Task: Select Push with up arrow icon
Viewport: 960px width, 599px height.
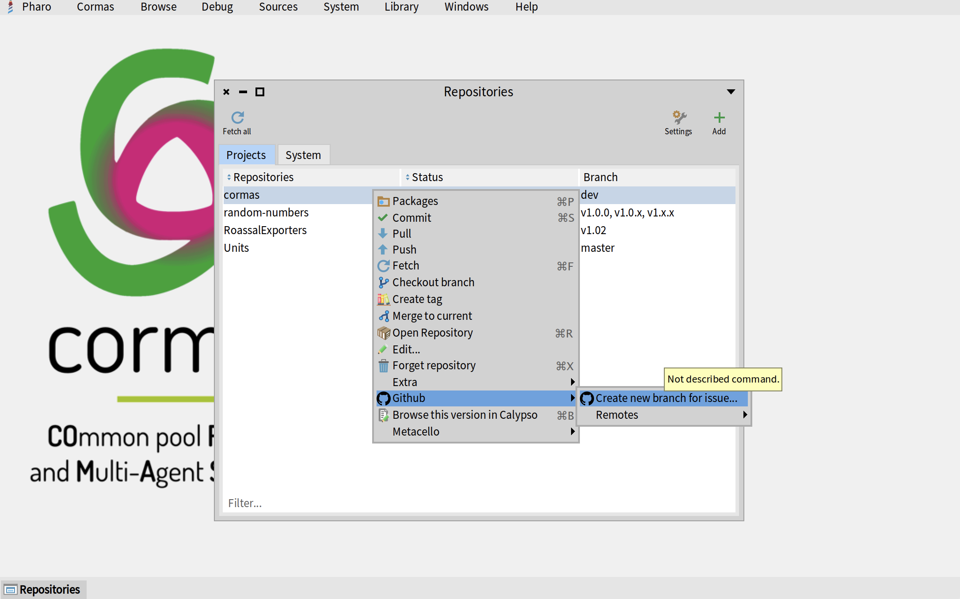Action: 404,250
